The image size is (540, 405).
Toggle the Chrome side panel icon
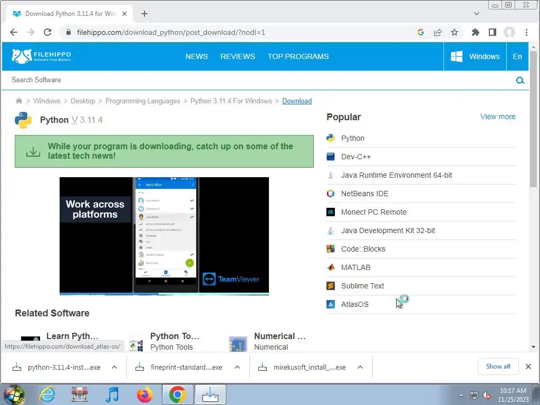pyautogui.click(x=493, y=32)
